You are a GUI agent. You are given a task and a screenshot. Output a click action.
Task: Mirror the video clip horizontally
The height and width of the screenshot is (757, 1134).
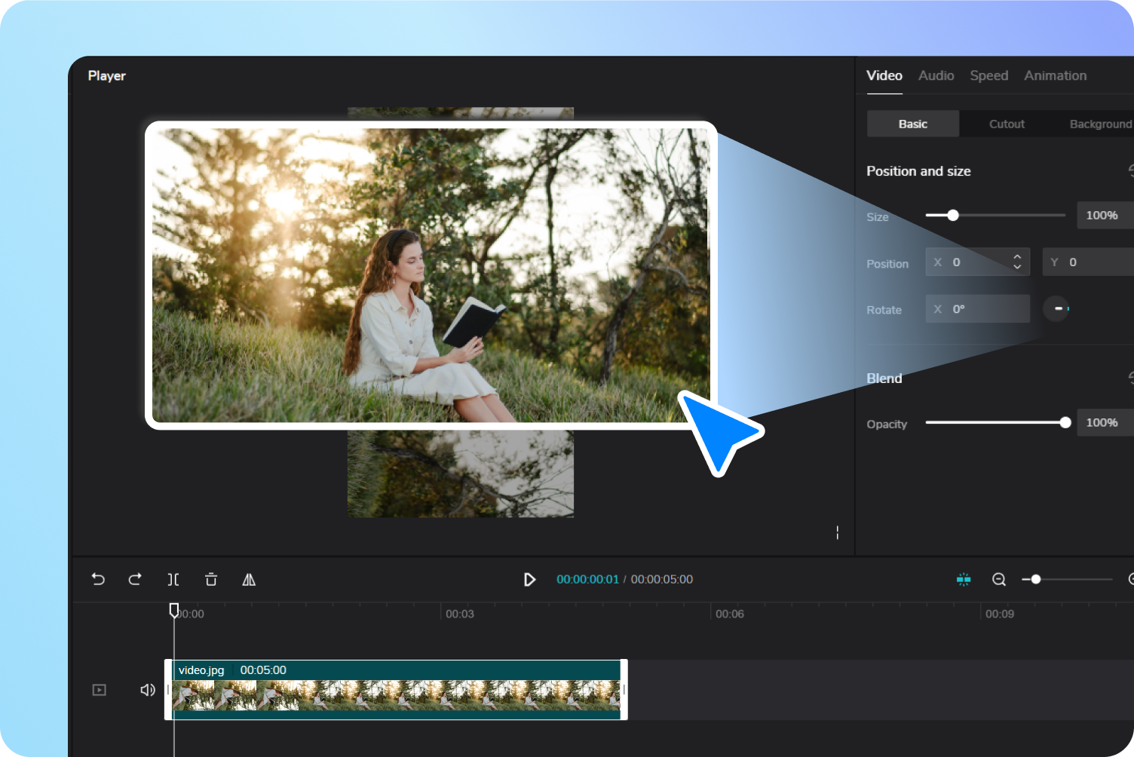coord(249,579)
